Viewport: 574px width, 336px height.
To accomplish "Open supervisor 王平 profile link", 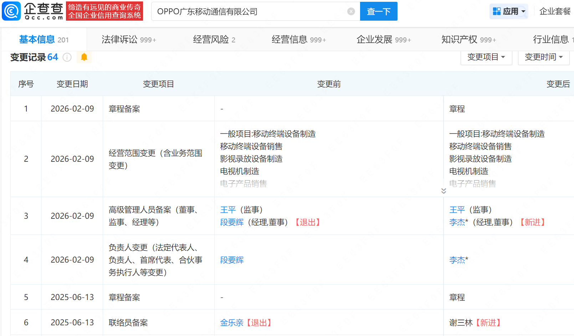I will pos(228,210).
